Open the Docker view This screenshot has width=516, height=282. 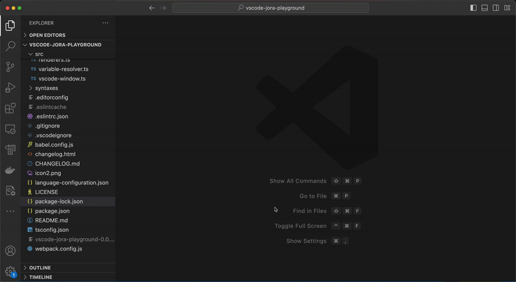10,170
